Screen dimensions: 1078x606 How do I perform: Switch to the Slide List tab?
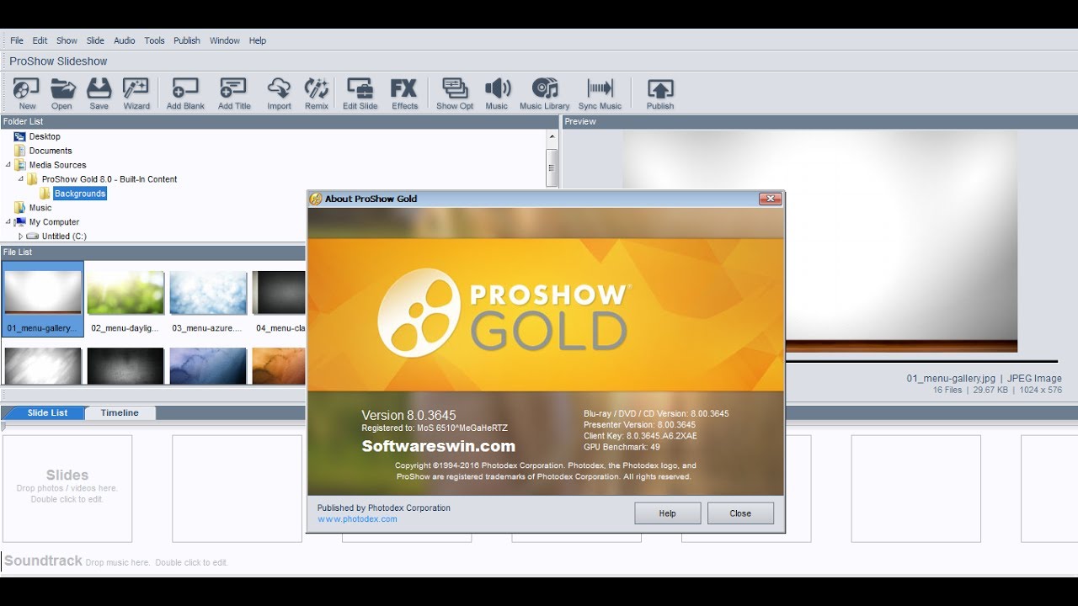point(47,412)
